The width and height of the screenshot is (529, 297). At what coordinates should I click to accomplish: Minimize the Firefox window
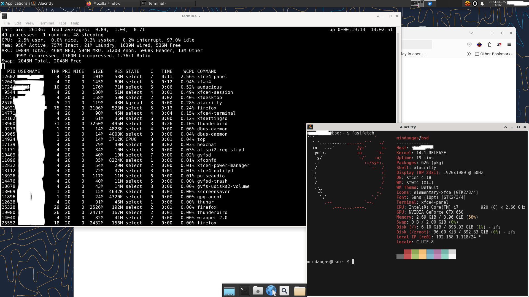coord(492,33)
